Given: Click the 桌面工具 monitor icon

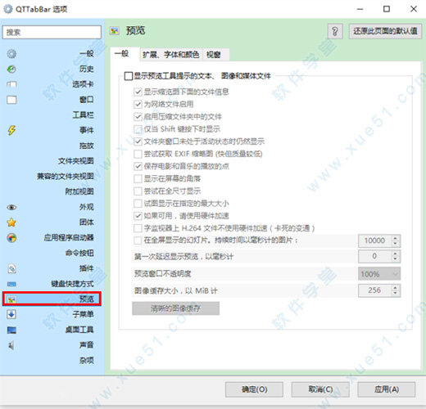Looking at the screenshot, I should (x=11, y=330).
